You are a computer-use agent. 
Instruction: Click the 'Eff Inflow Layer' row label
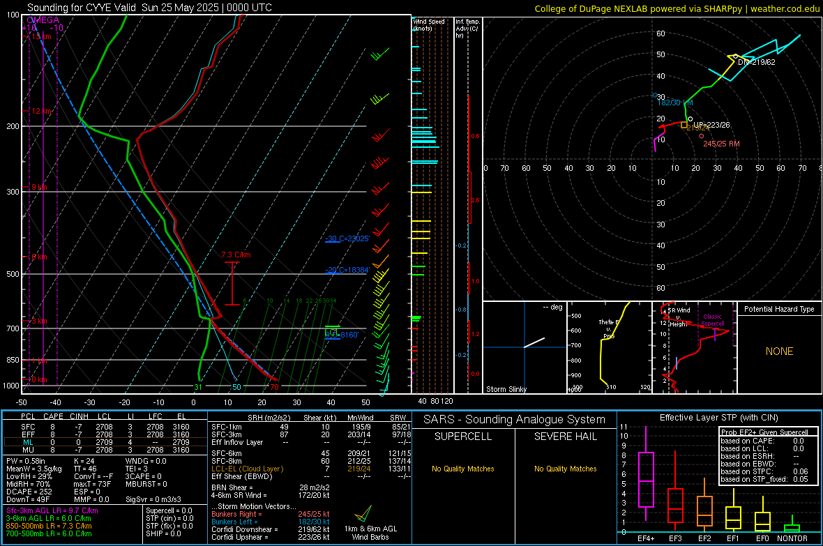pyautogui.click(x=239, y=442)
